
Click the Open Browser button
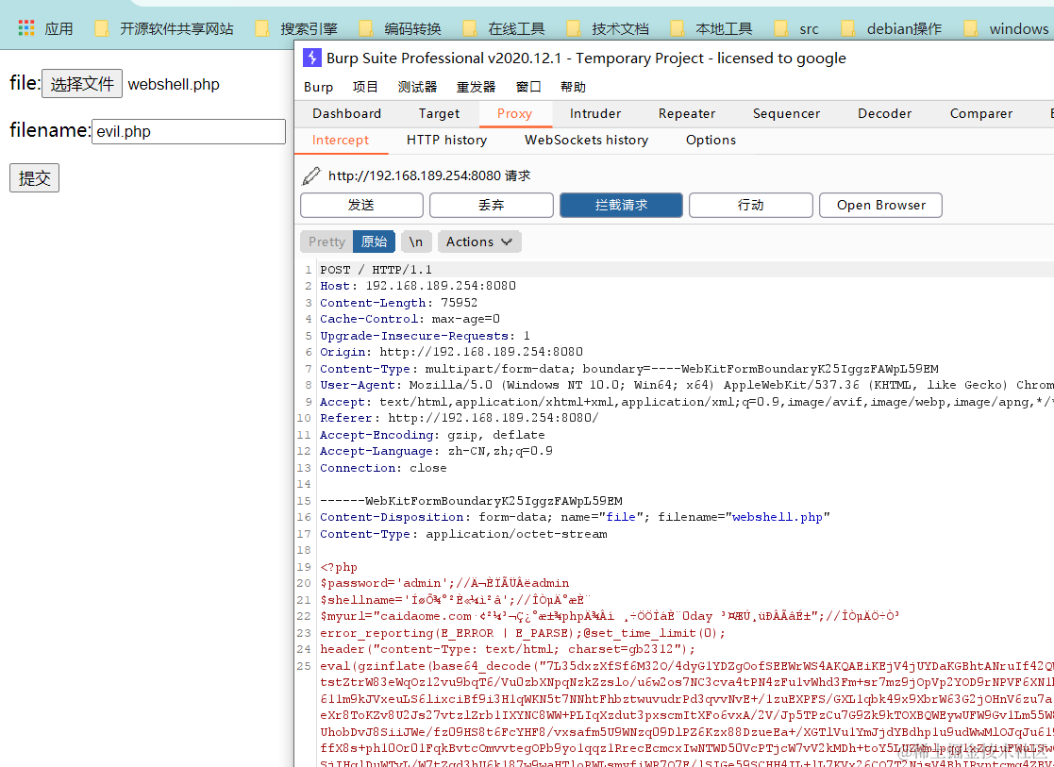pyautogui.click(x=880, y=205)
